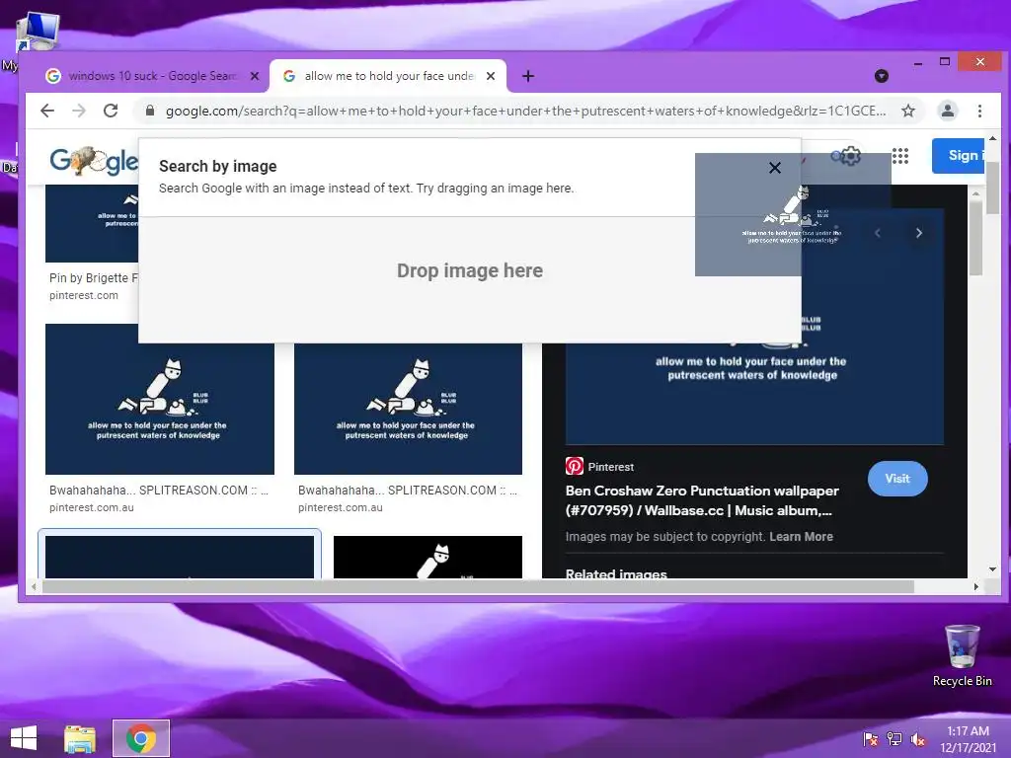Open the Windows Start menu
This screenshot has height=758, width=1011.
coord(24,738)
